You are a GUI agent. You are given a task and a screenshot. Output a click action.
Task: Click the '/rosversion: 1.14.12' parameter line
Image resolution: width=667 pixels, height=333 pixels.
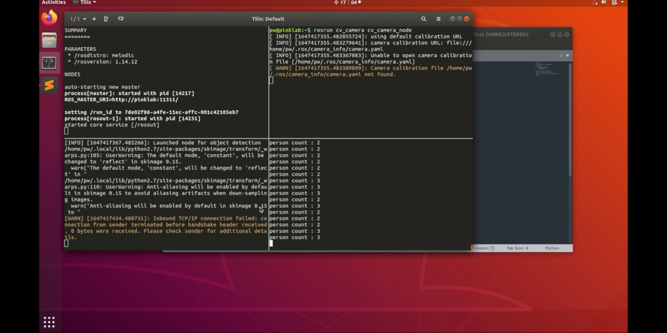point(102,61)
